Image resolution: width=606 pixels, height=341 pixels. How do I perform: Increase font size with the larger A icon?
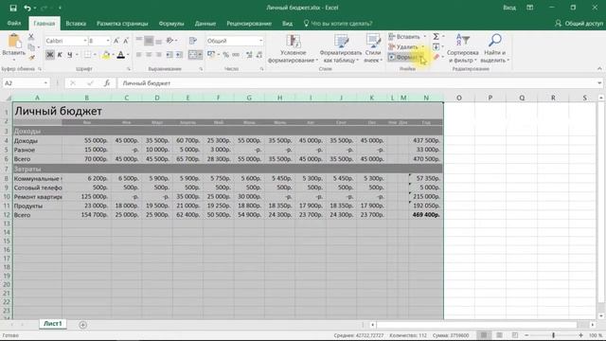116,41
